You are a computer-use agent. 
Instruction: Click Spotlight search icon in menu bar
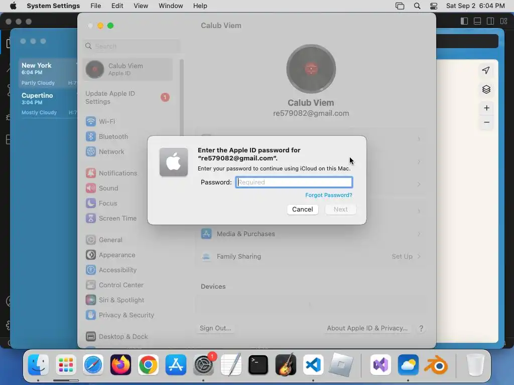pos(417,6)
